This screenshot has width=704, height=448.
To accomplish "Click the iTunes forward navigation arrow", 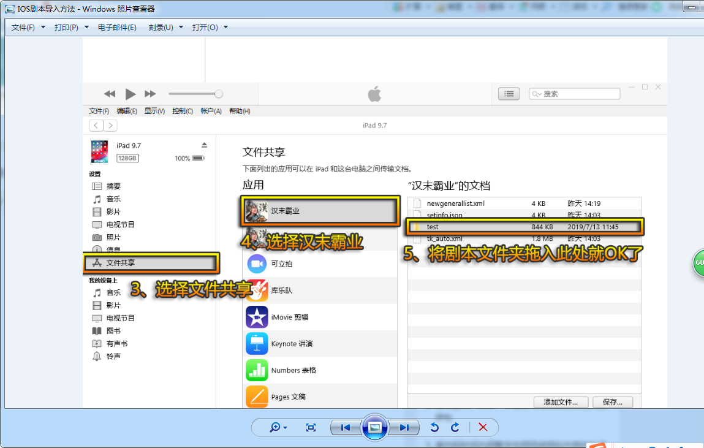I will coord(110,126).
